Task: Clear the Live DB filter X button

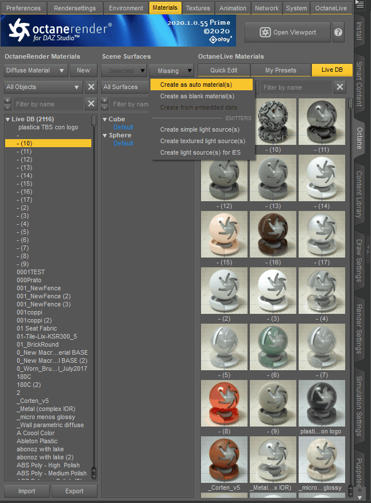Action: click(340, 87)
